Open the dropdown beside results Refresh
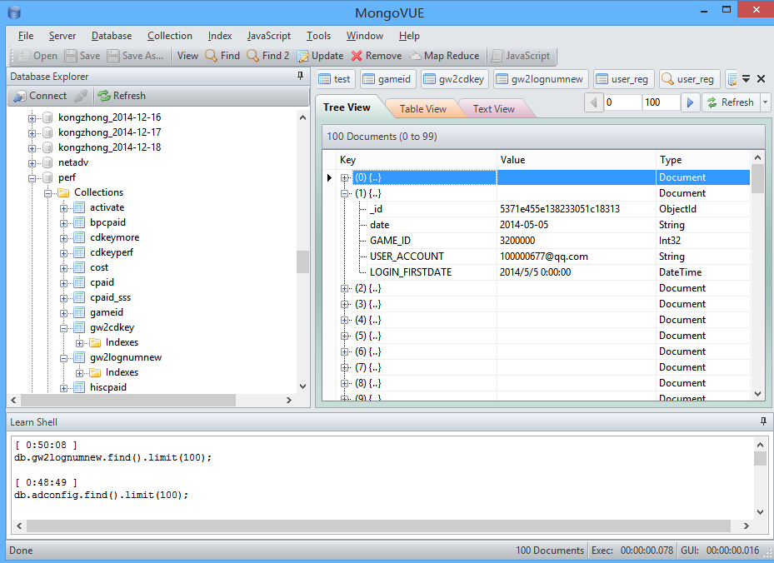 [x=765, y=102]
